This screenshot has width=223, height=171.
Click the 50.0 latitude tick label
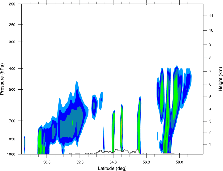[47, 162]
